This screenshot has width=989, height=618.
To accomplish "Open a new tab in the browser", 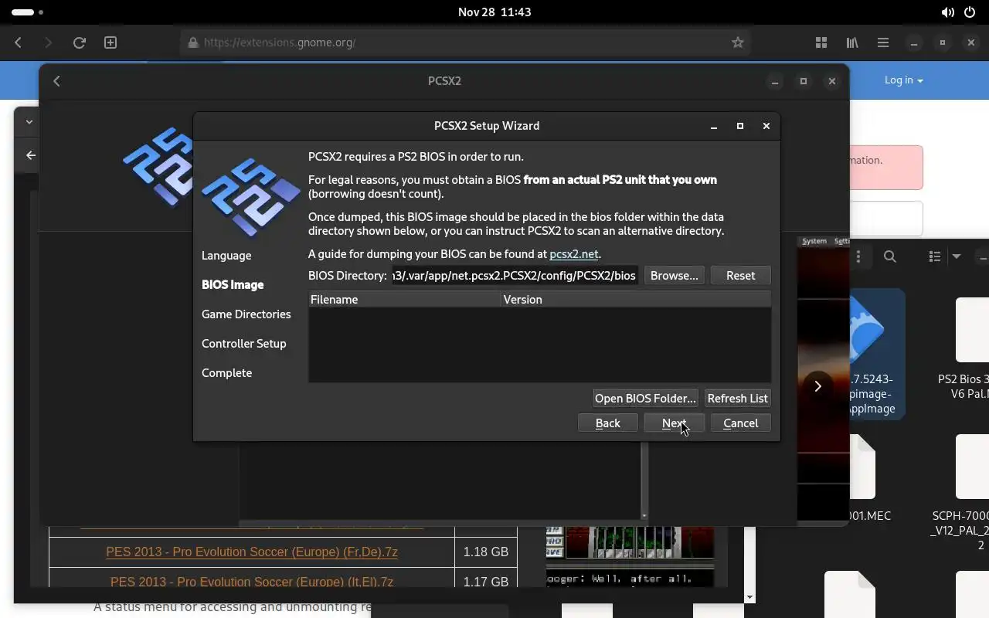I will pos(110,42).
